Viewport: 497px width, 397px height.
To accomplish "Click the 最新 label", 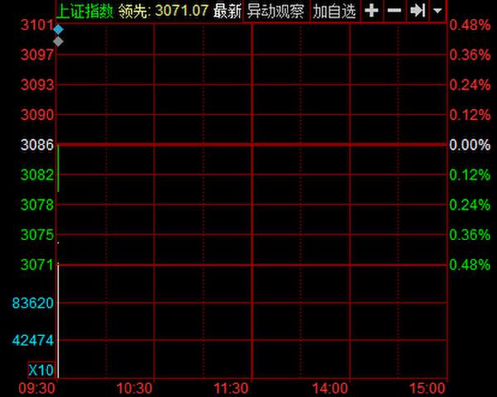I will coord(227,11).
